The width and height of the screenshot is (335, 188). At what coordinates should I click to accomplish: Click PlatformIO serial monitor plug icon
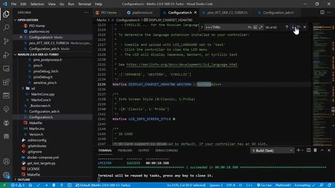(62, 185)
